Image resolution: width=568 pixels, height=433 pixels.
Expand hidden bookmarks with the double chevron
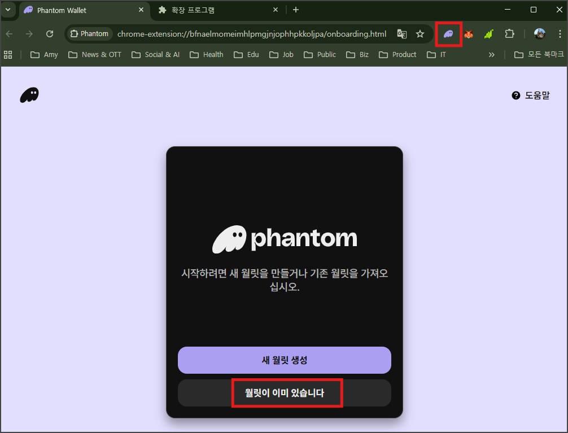point(492,54)
